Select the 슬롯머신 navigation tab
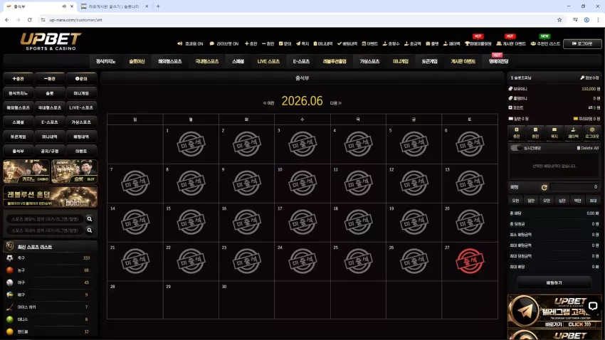Viewport: 605px width, 340px height. pyautogui.click(x=137, y=61)
